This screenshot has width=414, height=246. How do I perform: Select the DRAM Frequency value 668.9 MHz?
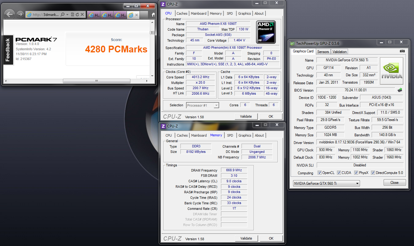(234, 170)
